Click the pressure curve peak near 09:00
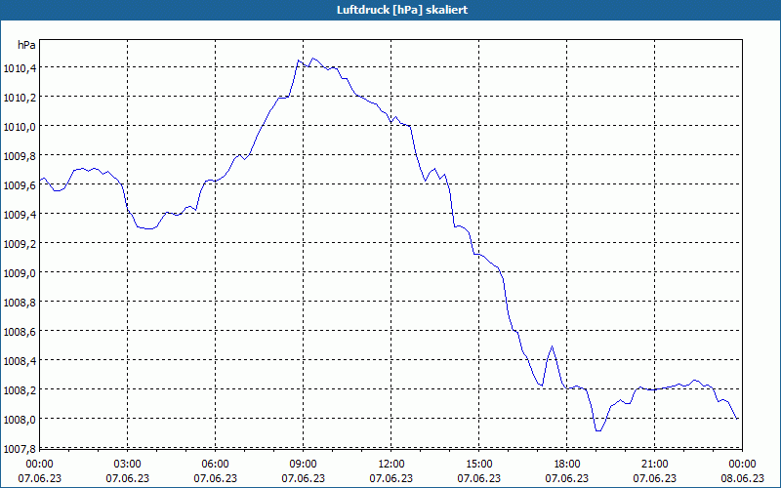Viewport: 781px width, 488px height. coord(312,59)
